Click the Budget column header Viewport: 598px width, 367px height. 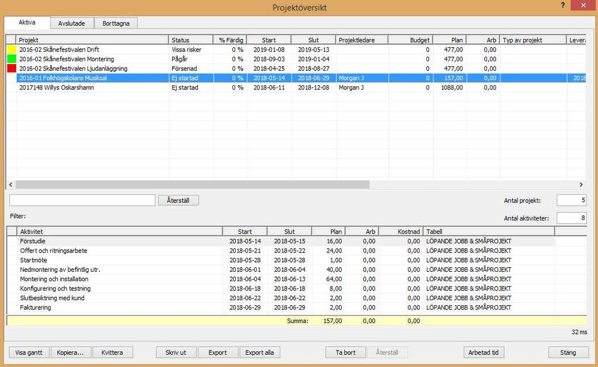[411, 40]
